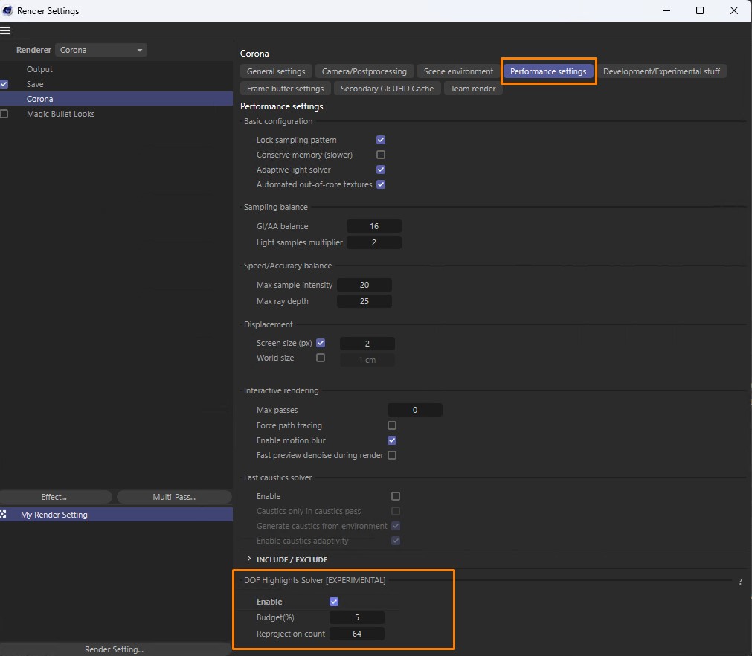This screenshot has height=656, width=752.
Task: Click Light samples multiplier field
Action: click(x=374, y=242)
